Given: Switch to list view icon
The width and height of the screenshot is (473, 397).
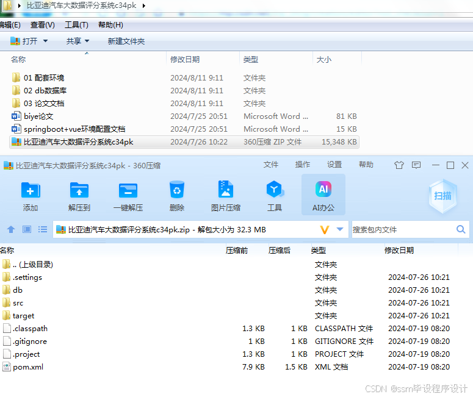Looking at the screenshot, I should 43,230.
